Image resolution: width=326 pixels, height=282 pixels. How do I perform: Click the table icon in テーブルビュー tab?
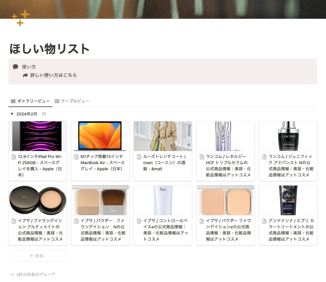[x=57, y=101]
